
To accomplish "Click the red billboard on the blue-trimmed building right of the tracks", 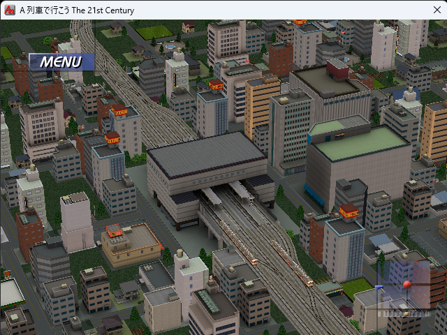I will (x=349, y=211).
